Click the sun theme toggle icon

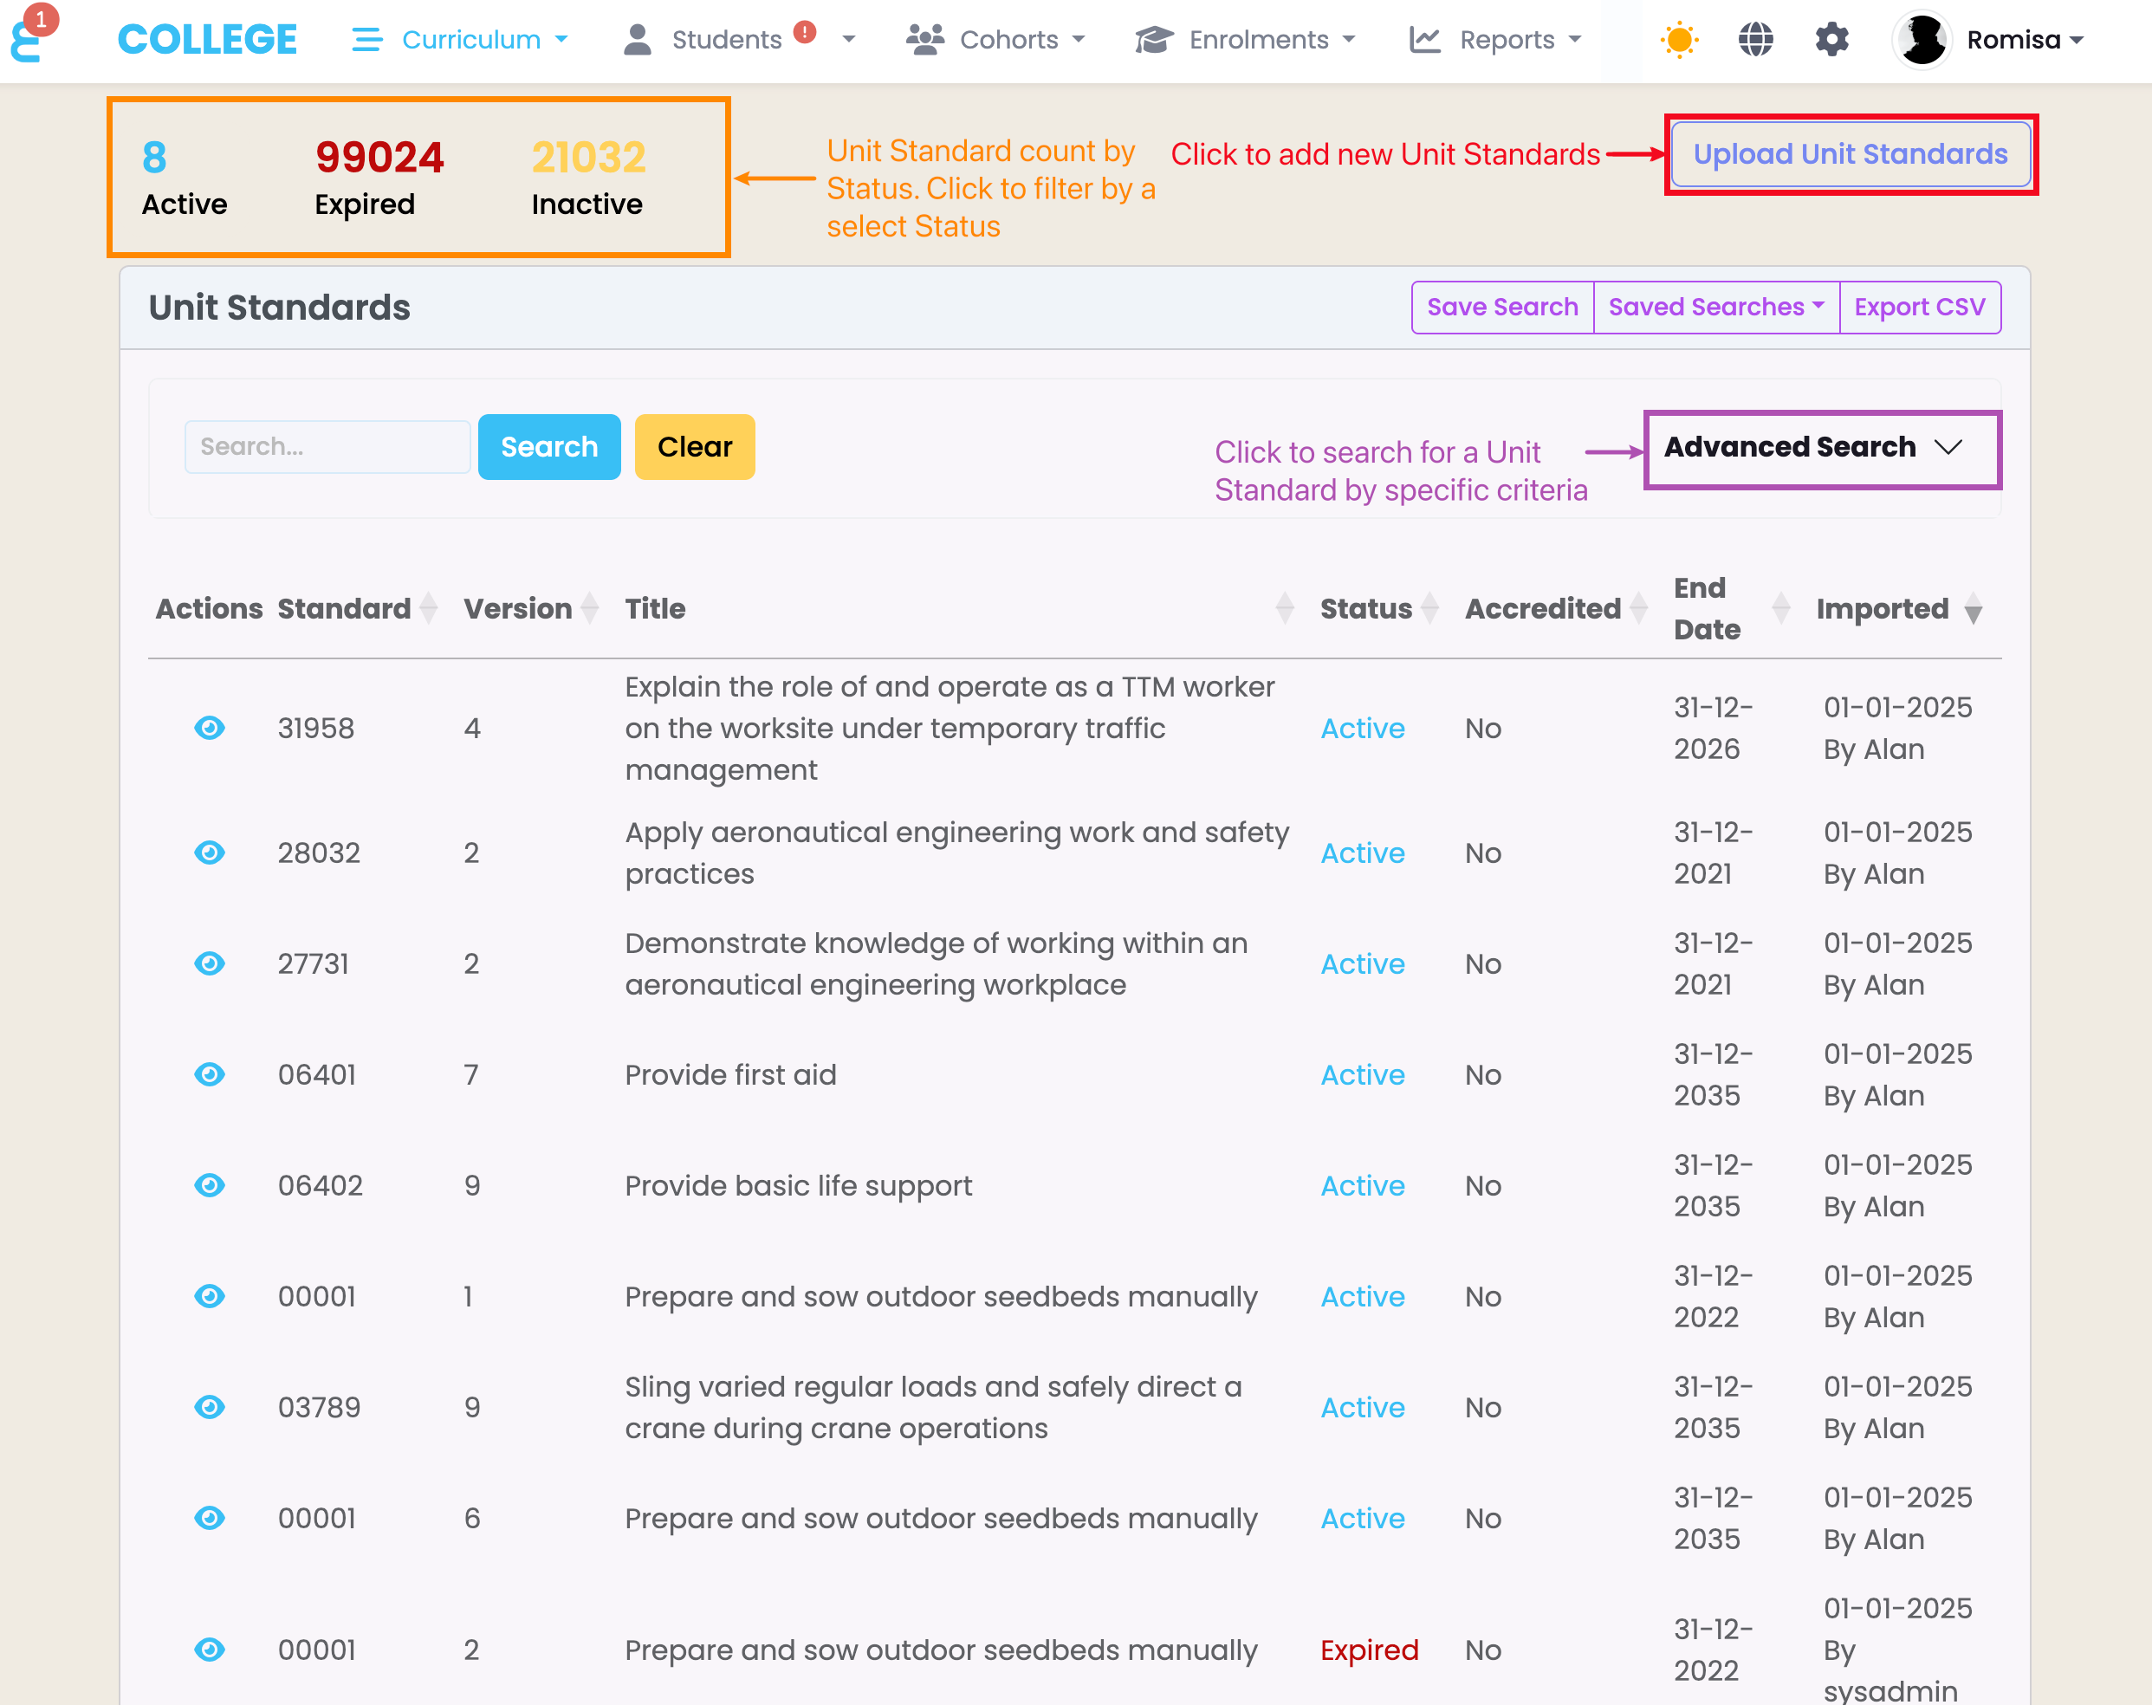pyautogui.click(x=1678, y=40)
